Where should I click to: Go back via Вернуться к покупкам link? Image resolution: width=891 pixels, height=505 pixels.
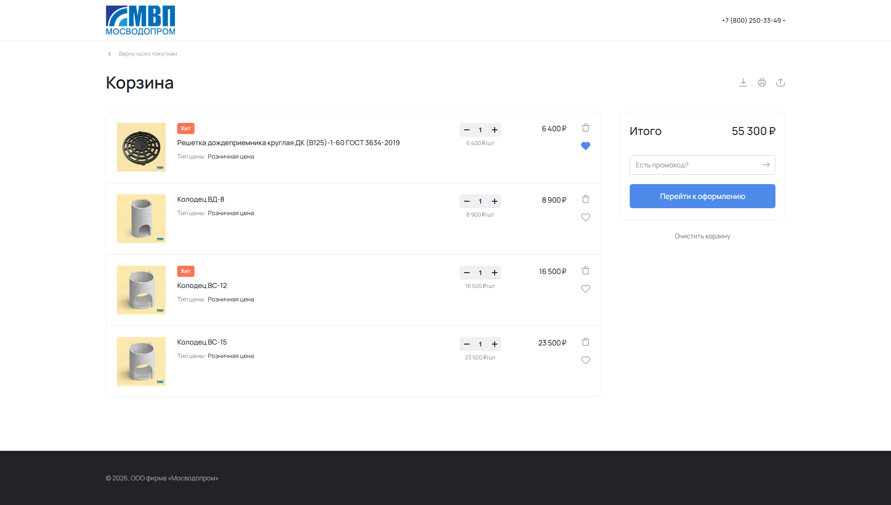point(147,54)
